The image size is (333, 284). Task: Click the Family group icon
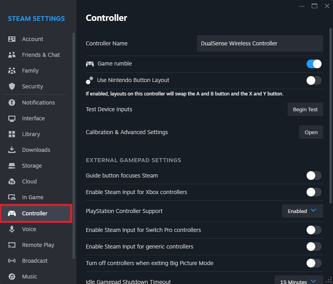pos(12,71)
